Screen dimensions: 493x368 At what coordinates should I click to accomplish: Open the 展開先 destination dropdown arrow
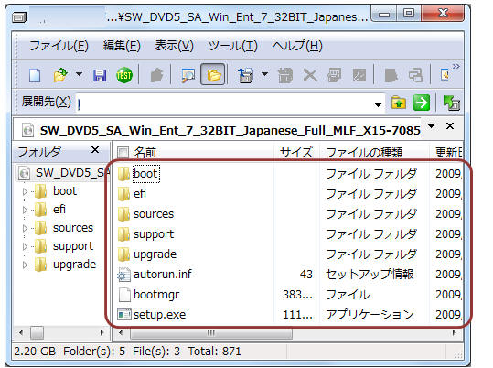tap(378, 105)
